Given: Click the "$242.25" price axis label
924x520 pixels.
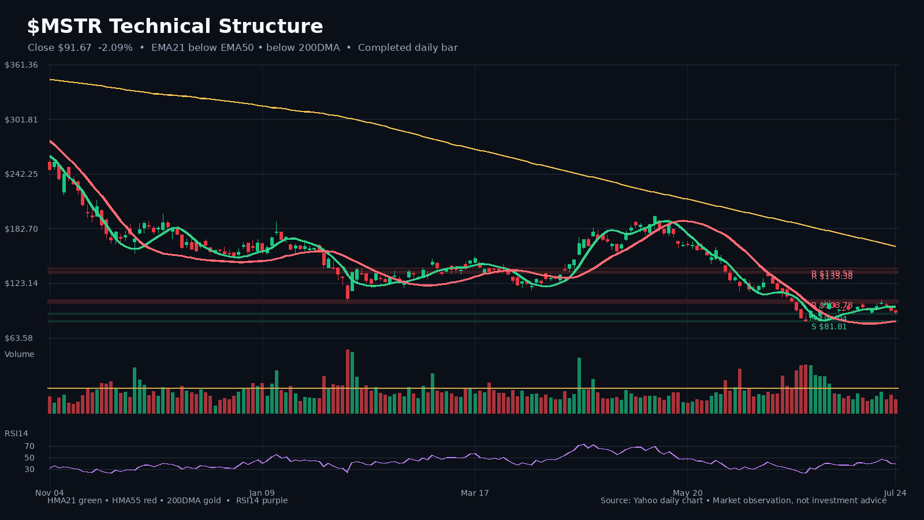Looking at the screenshot, I should tap(21, 174).
